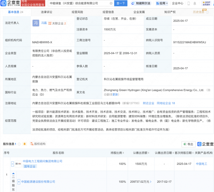View 关联企业 2 related companies
Image resolution: width=214 pixels, height=192 pixels.
click(x=57, y=23)
